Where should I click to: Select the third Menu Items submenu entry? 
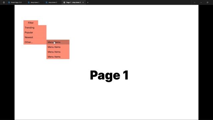[58, 52]
